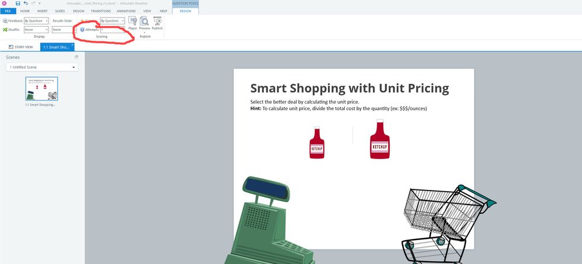582x264 pixels.
Task: Switch to the HOME ribbon tab
Action: coord(25,11)
